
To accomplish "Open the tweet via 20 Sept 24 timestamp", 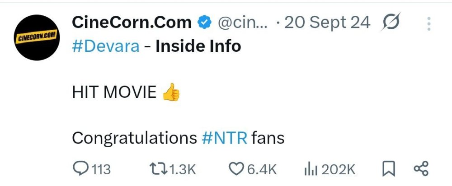I will pos(327,23).
